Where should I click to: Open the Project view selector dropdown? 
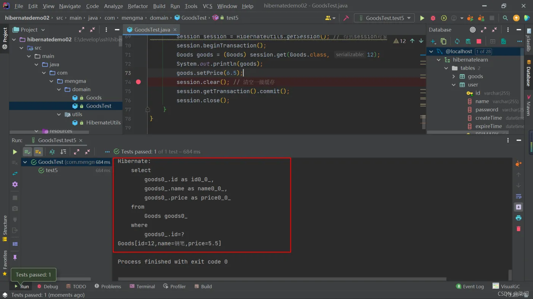[29, 30]
